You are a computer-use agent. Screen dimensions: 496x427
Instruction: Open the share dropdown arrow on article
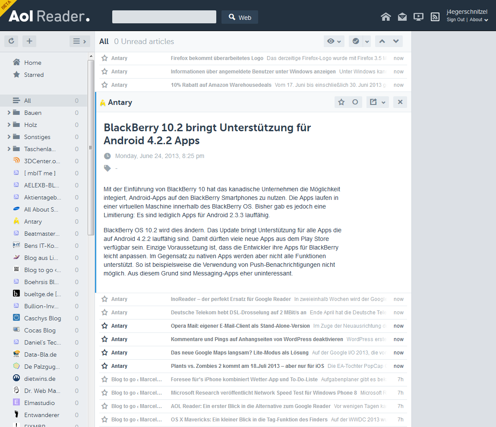tap(384, 102)
